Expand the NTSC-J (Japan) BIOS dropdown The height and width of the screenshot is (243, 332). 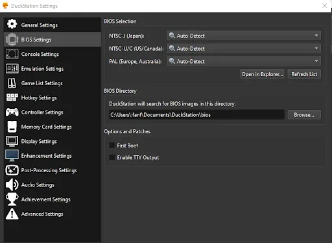[x=244, y=36]
